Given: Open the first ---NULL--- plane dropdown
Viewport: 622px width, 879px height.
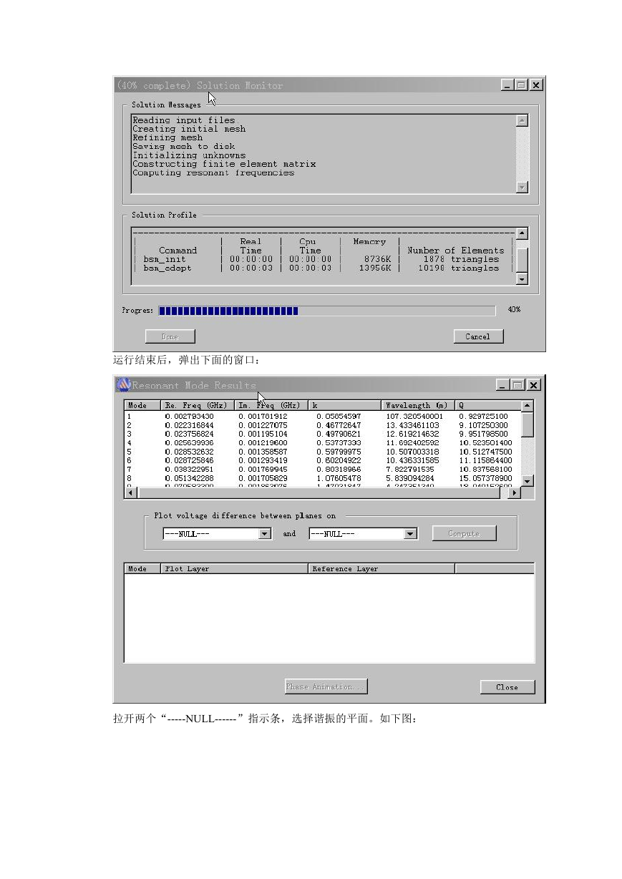Looking at the screenshot, I should (x=265, y=533).
